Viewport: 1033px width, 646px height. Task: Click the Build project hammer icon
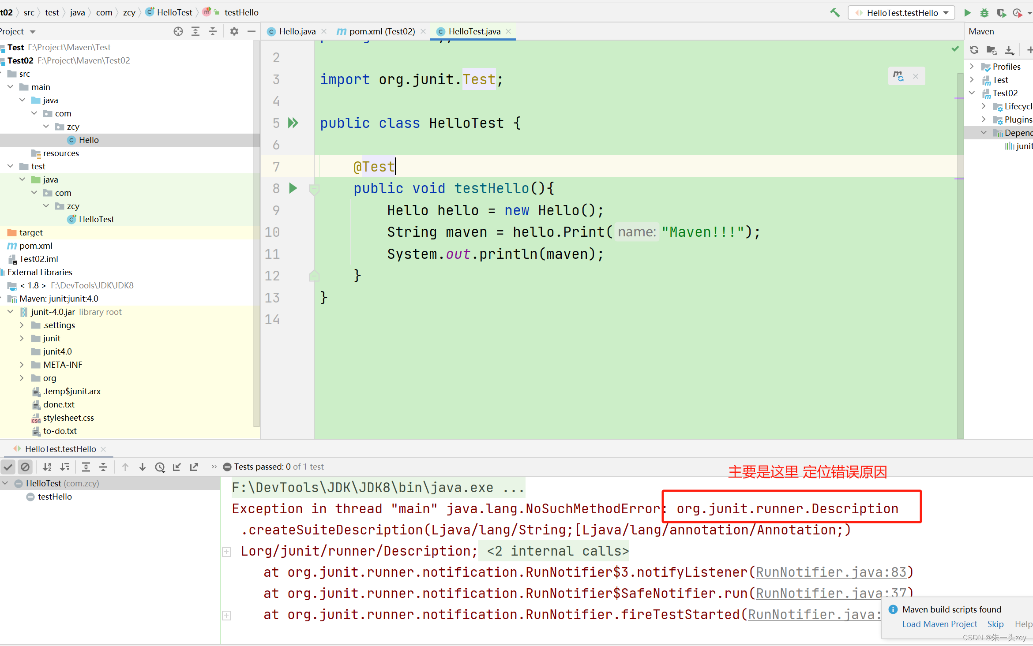[x=834, y=12]
